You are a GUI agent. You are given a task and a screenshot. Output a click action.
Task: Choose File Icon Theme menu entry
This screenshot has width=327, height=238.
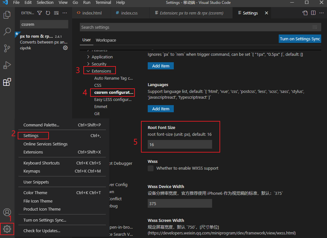[62, 201]
